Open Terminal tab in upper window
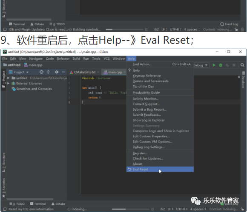 [x=17, y=24]
